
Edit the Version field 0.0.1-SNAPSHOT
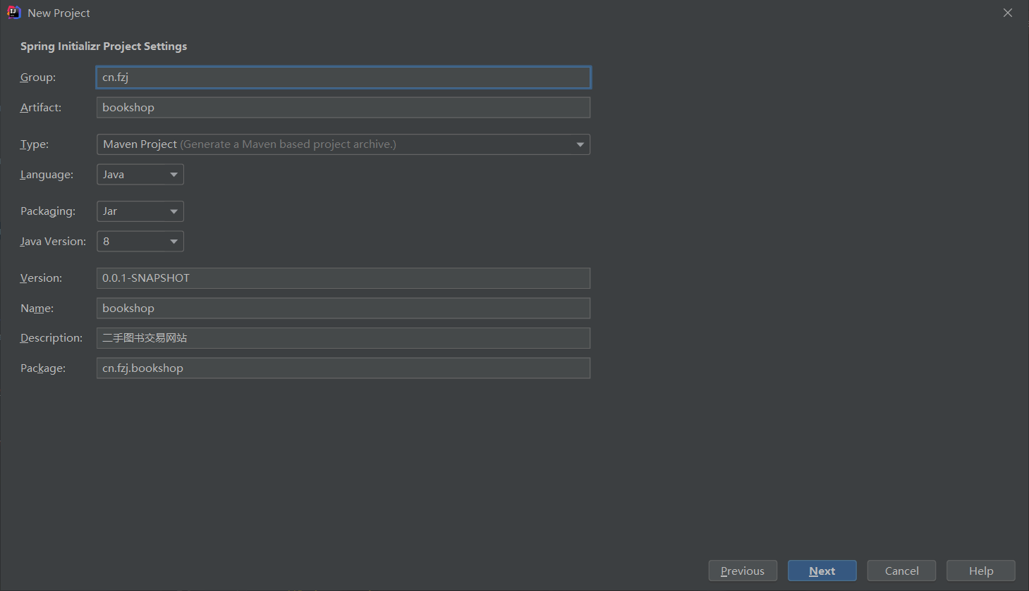[x=343, y=278]
